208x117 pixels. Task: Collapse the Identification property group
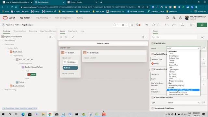point(152,43)
